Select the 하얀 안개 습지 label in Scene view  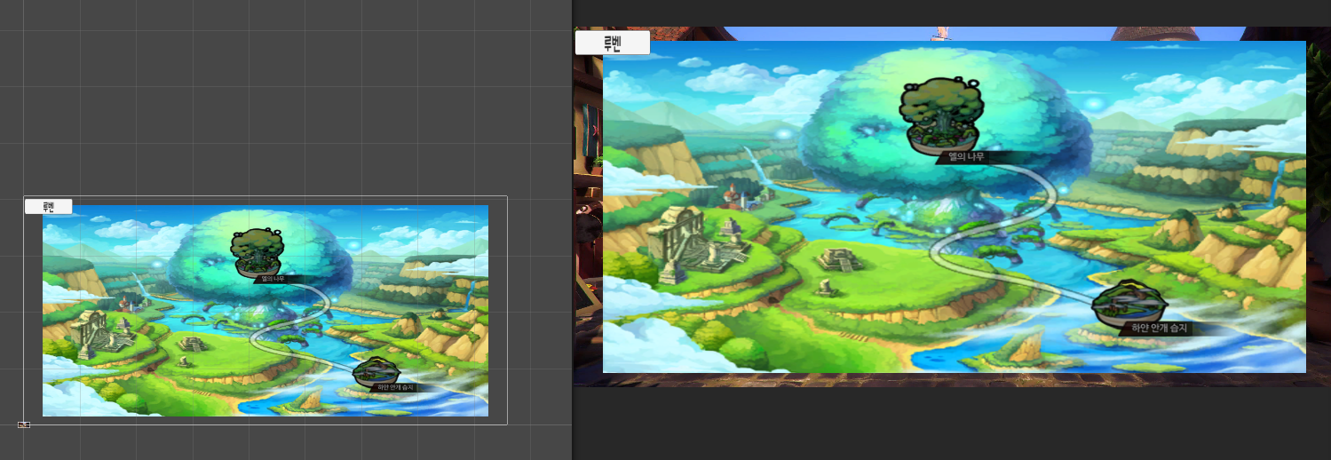[x=395, y=387]
